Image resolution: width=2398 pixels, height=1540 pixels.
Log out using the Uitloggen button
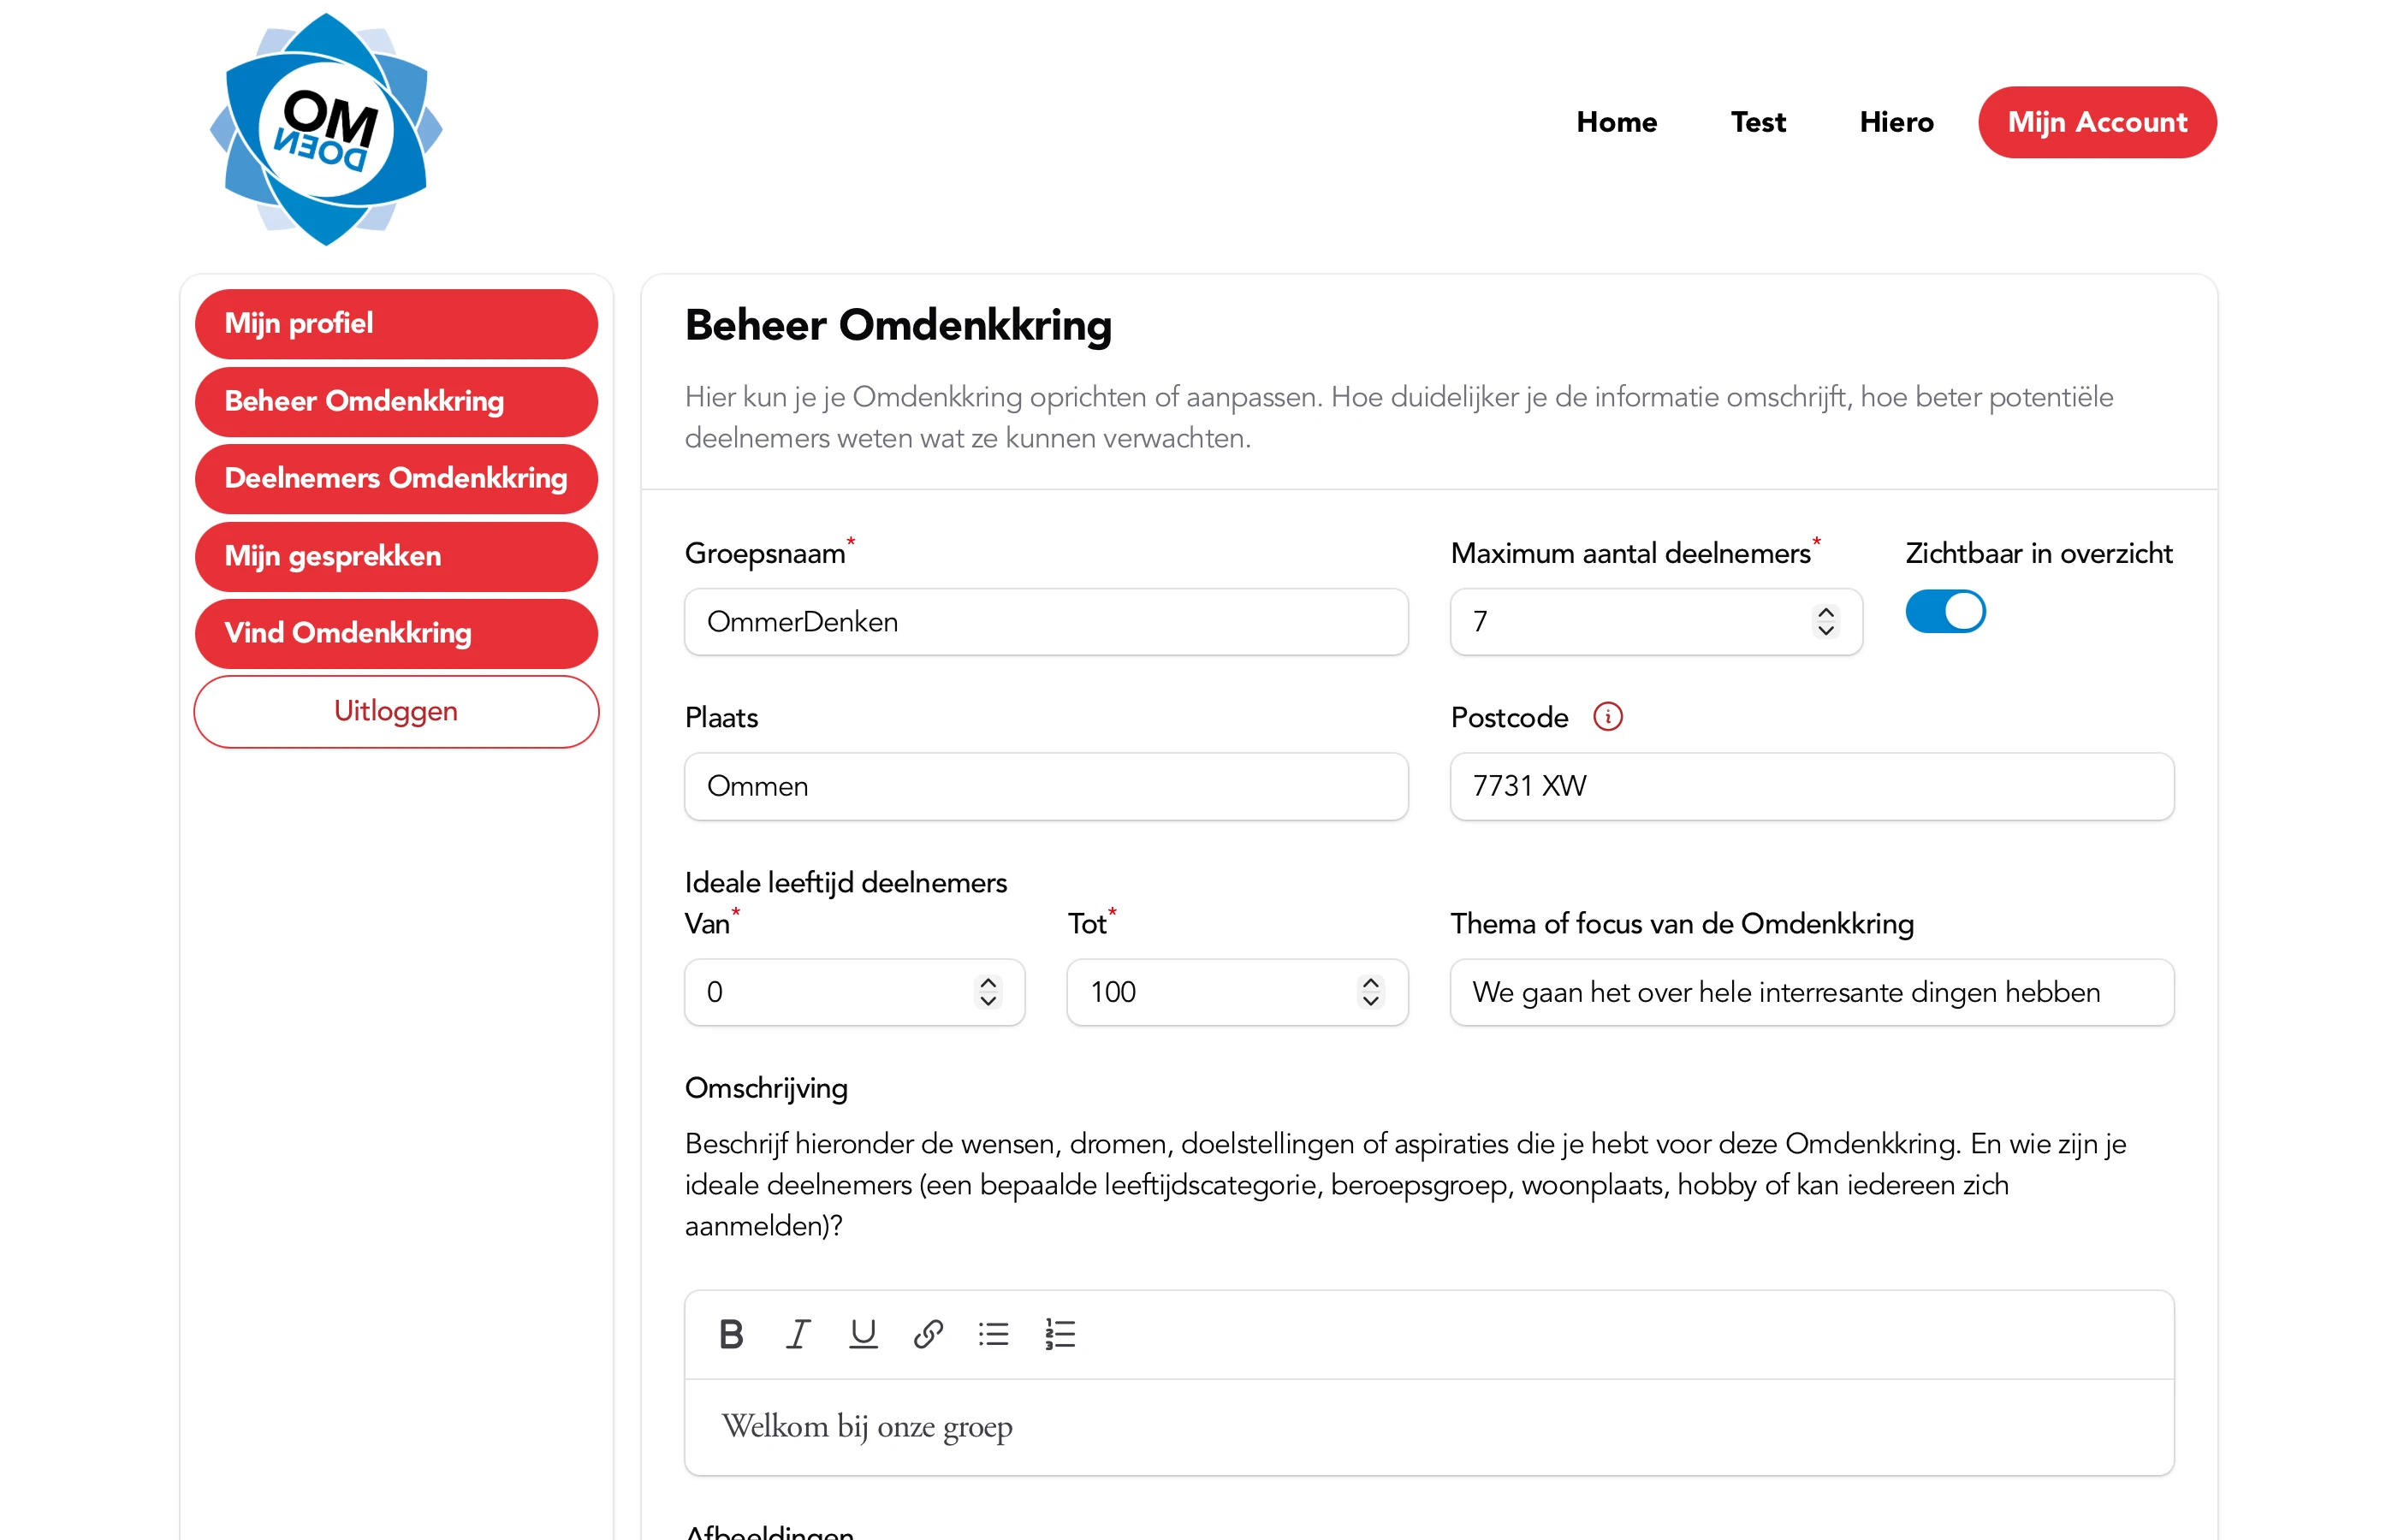tap(396, 711)
